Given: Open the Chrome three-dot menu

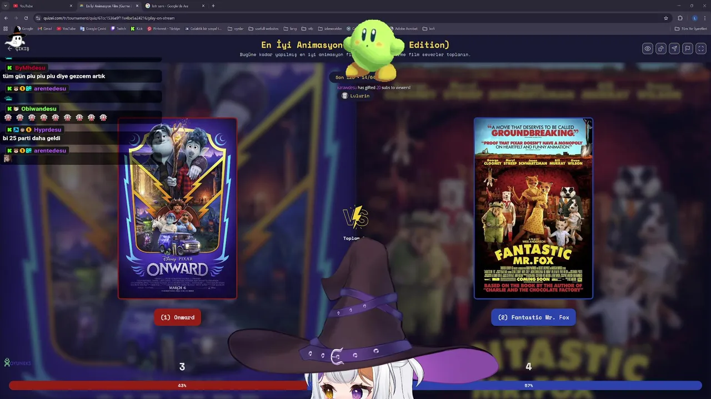Looking at the screenshot, I should [705, 18].
